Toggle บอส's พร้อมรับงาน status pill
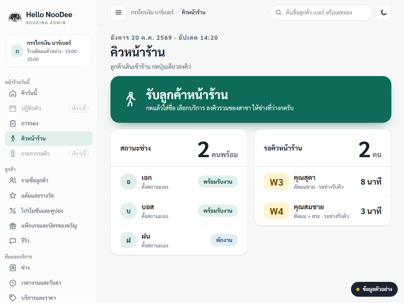 [x=218, y=211]
